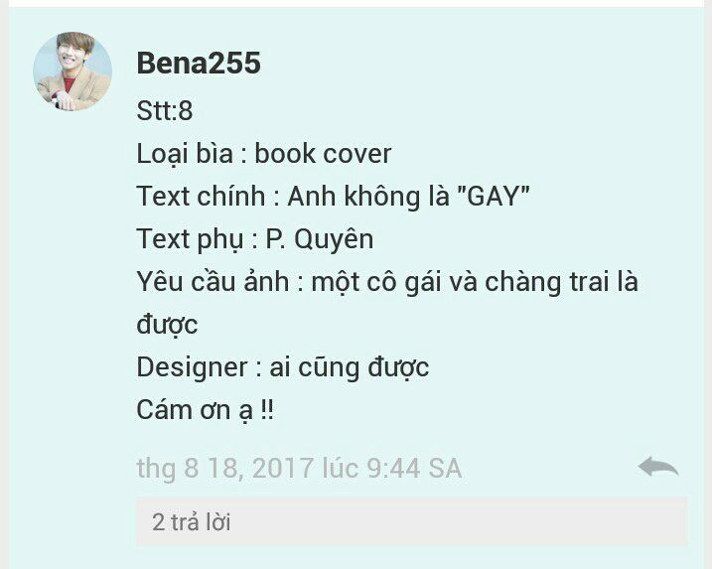
Task: Select the "Text chính" label
Action: click(202, 197)
